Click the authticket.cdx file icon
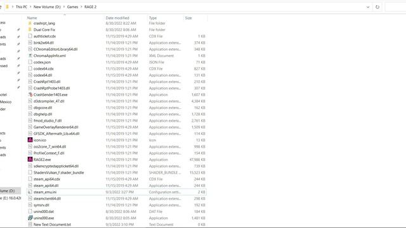This screenshot has width=406, height=228. pos(30,36)
